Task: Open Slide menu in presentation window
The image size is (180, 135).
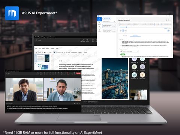Action: pos(57,48)
